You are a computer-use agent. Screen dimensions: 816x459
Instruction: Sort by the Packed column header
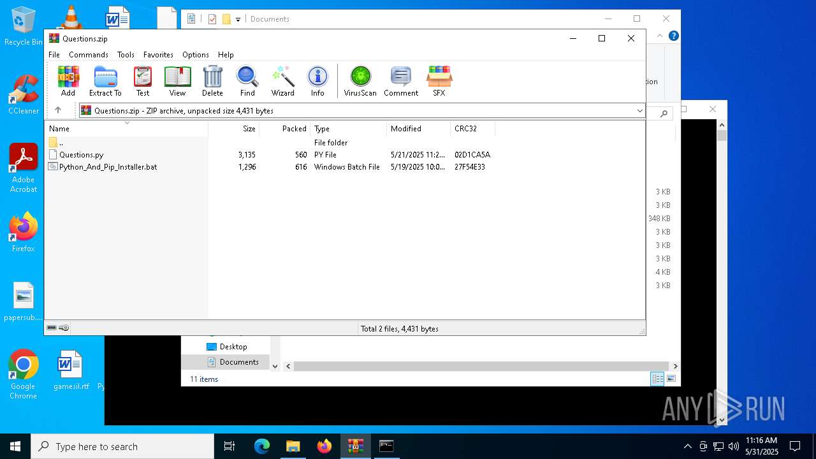pos(285,129)
